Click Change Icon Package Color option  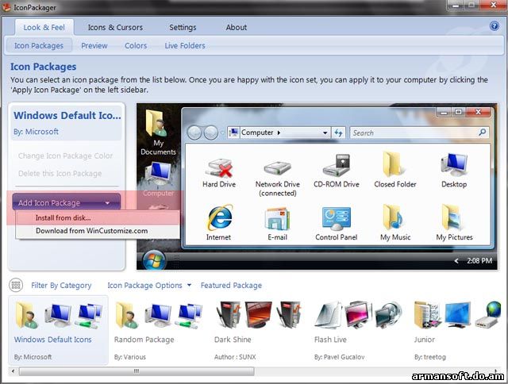click(x=65, y=156)
